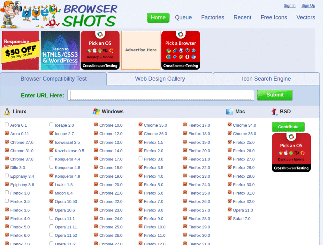Click the Browser Shots logo

pyautogui.click(x=59, y=15)
